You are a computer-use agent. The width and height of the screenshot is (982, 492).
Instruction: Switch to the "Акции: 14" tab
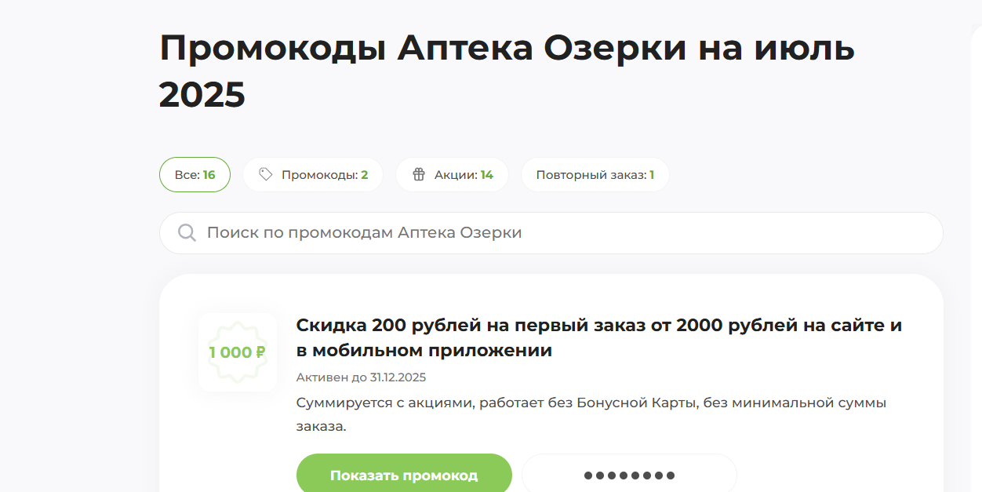[452, 175]
